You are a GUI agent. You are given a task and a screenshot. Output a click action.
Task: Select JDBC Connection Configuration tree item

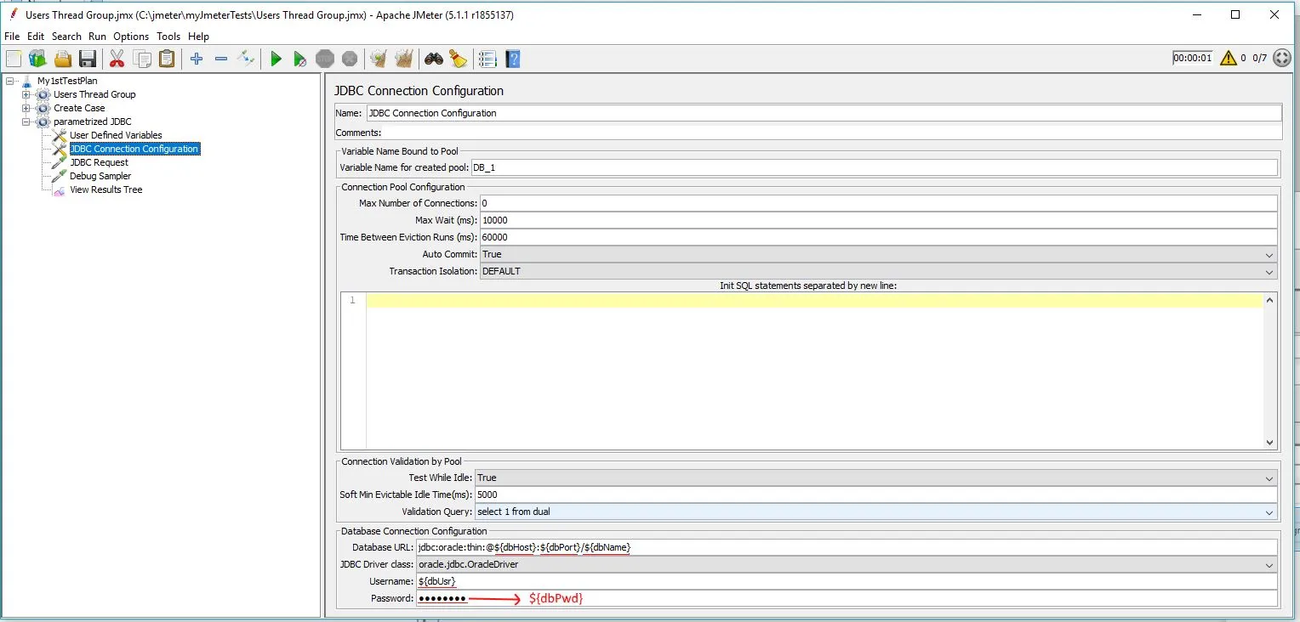pos(134,149)
